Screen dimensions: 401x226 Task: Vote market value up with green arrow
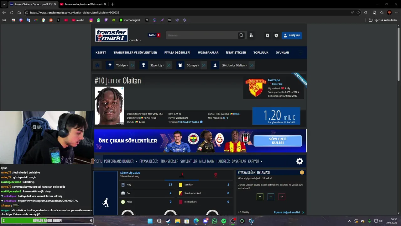[x=260, y=197]
